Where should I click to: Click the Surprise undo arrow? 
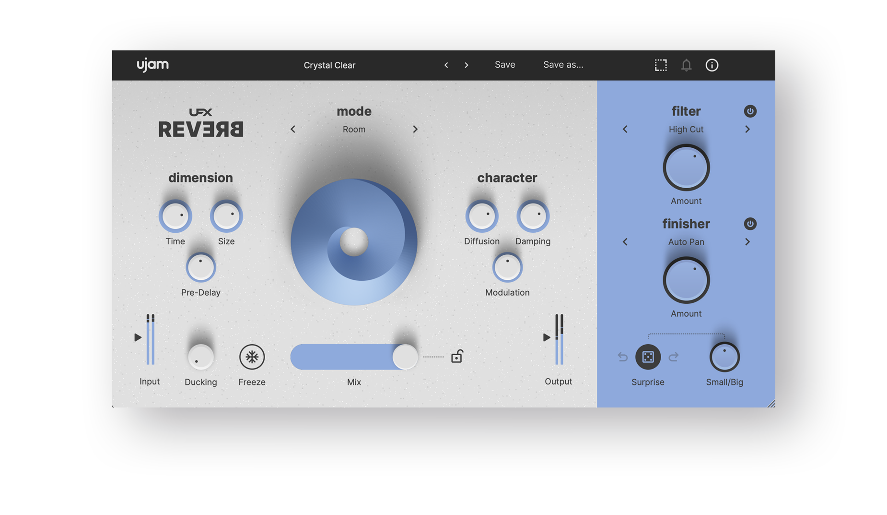click(622, 357)
